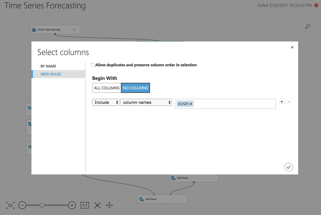Screen dimensions: 321x215
Task: Remove the rule with the minus button
Action: (x=289, y=101)
